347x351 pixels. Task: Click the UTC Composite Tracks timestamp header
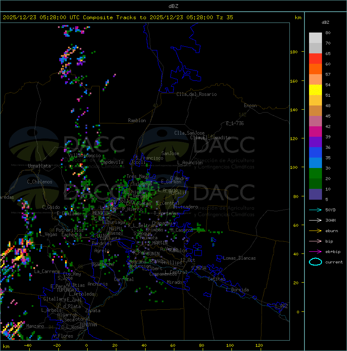[118, 18]
